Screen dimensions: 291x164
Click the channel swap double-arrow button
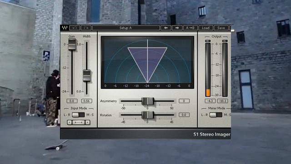point(79,123)
